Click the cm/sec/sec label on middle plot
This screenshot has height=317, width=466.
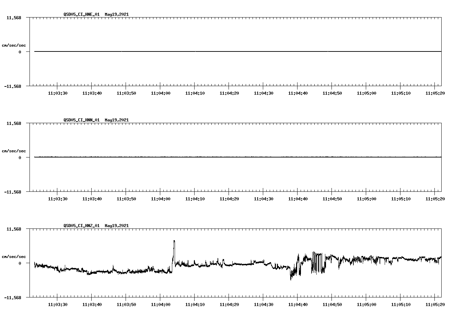(x=14, y=151)
